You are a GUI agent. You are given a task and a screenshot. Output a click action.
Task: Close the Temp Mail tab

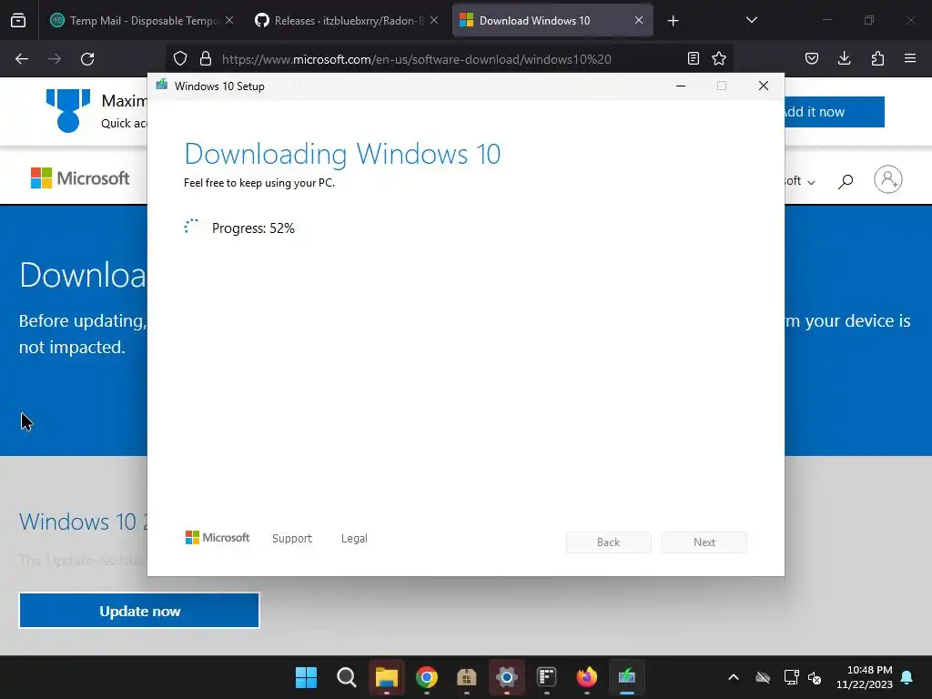[229, 20]
